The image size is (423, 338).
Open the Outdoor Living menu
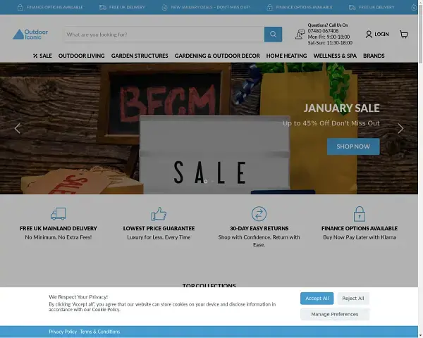[81, 56]
